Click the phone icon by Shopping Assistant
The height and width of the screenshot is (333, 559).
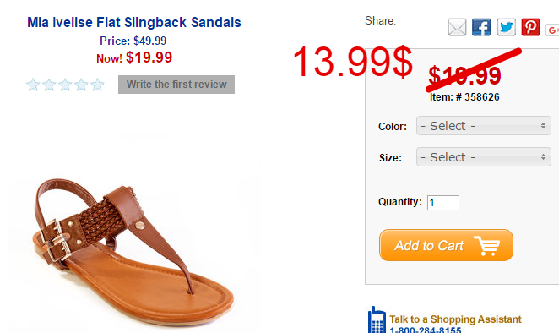(377, 320)
